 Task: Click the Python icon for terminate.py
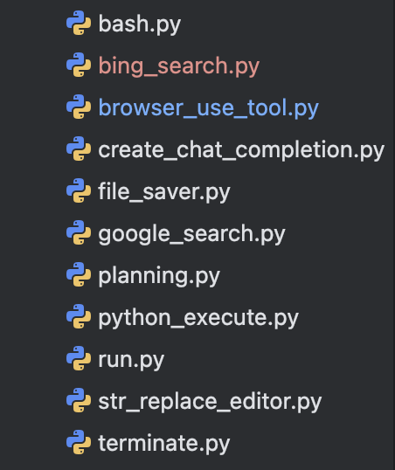[79, 443]
